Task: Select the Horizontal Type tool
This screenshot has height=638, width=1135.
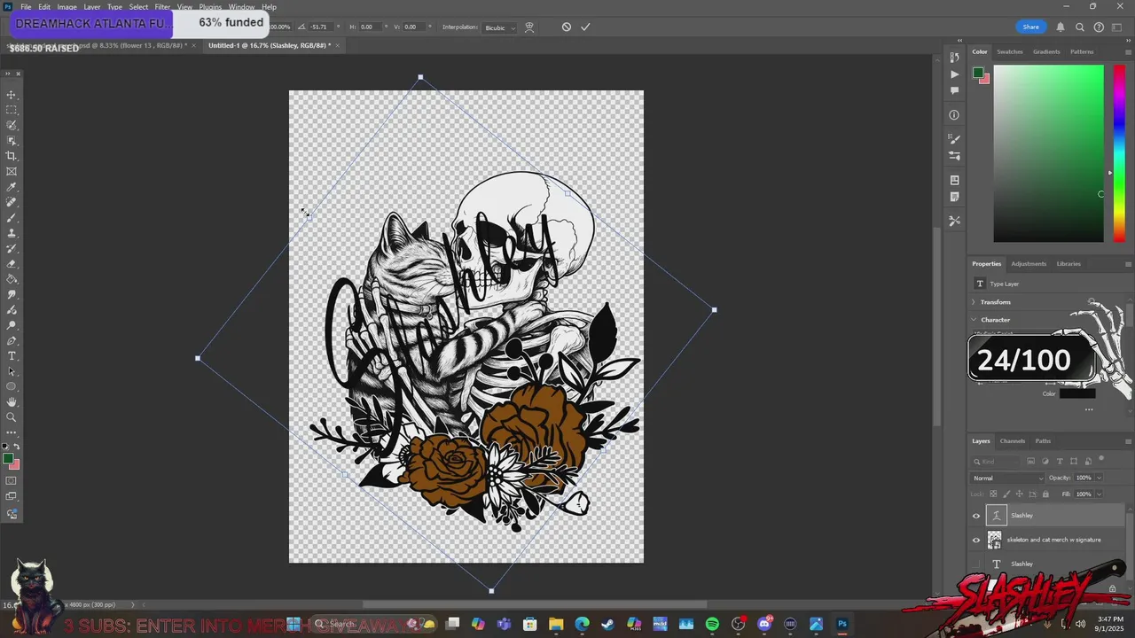Action: [12, 356]
